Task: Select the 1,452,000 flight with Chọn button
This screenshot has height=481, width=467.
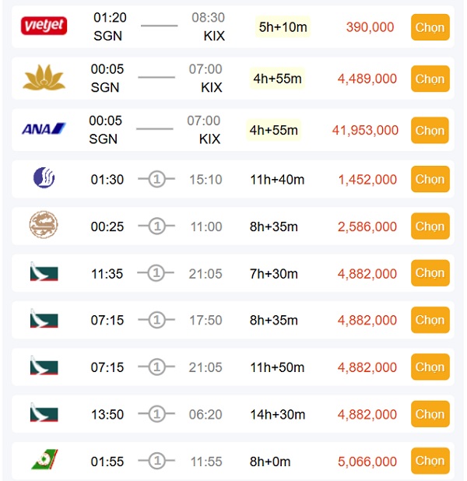Action: tap(430, 179)
